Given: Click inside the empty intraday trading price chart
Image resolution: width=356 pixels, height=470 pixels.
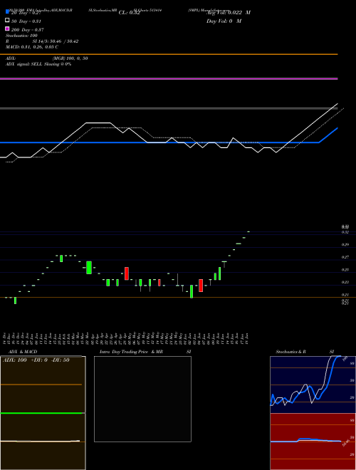Looking at the screenshot, I should (x=142, y=399).
